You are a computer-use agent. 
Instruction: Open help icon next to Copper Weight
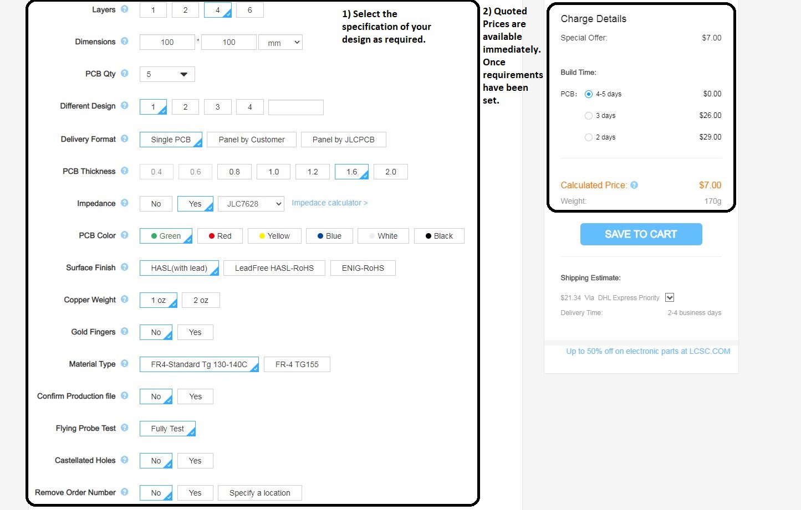click(125, 300)
